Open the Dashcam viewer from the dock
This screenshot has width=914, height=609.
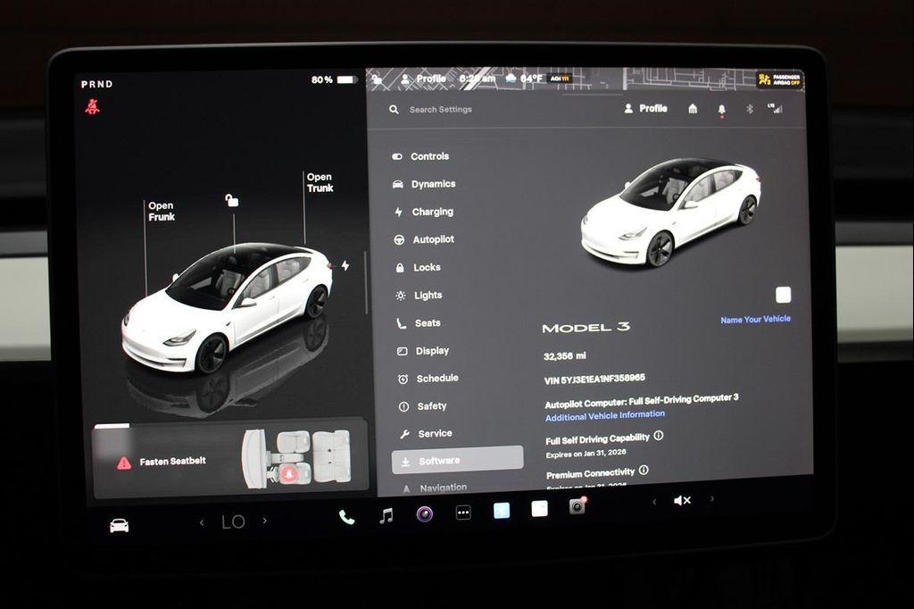click(x=578, y=506)
